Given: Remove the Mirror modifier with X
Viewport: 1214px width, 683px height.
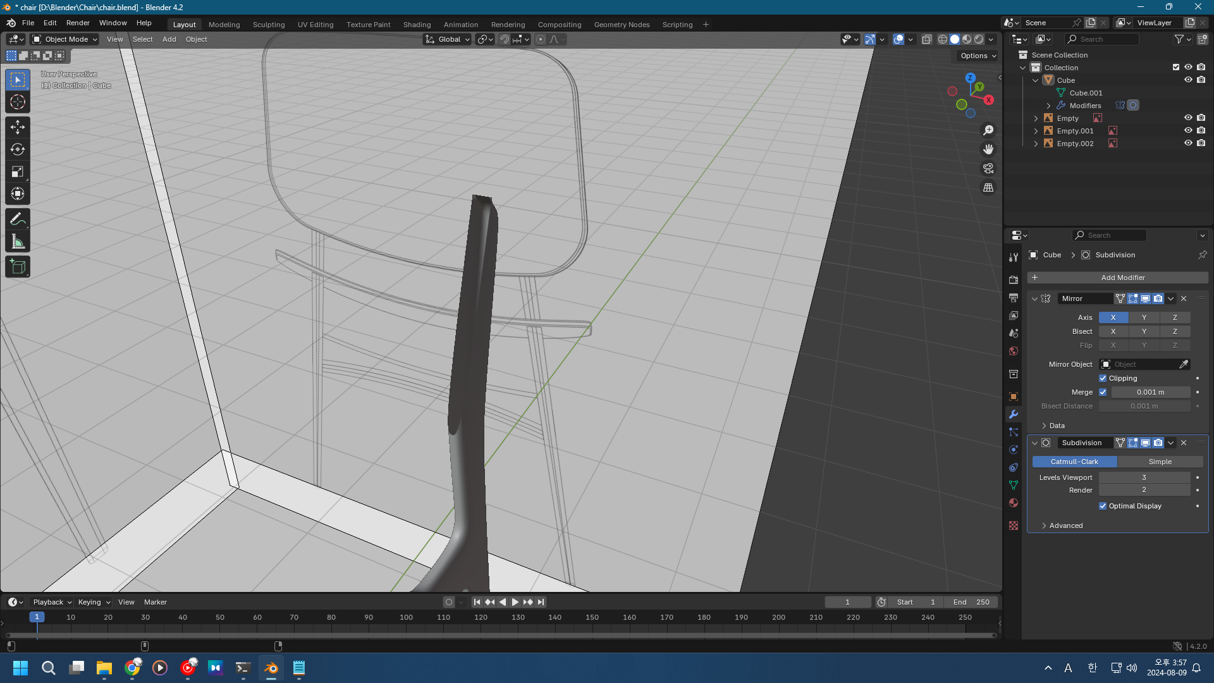Looking at the screenshot, I should [x=1184, y=298].
